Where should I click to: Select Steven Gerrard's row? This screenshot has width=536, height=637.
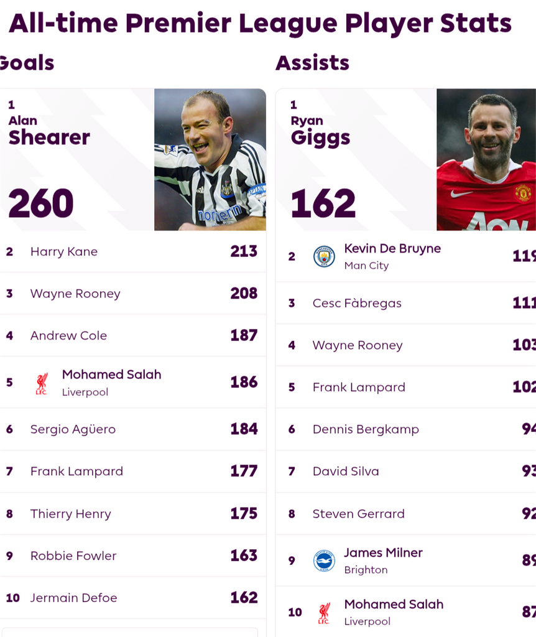[405, 513]
